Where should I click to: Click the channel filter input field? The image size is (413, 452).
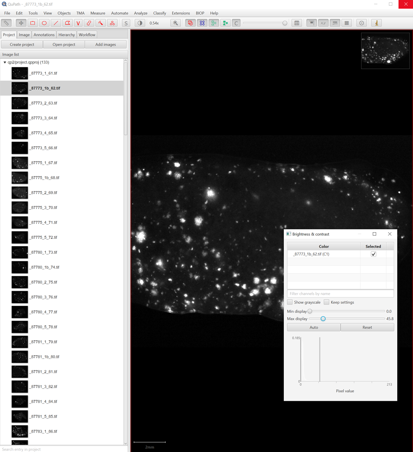pyautogui.click(x=340, y=293)
